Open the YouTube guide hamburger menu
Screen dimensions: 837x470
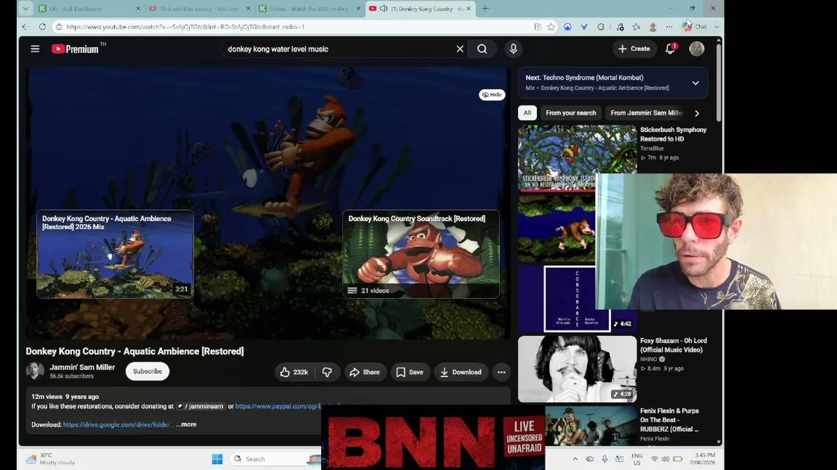pos(35,49)
